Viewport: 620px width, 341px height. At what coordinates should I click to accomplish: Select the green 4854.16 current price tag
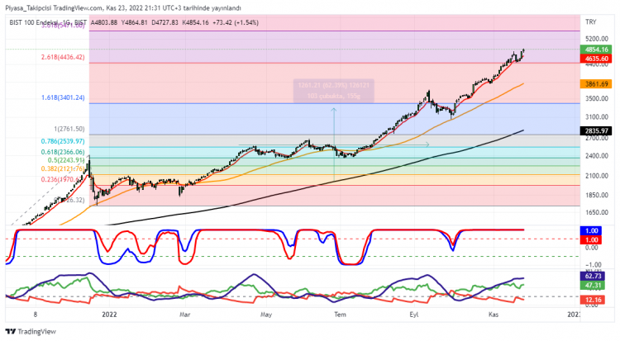(596, 50)
